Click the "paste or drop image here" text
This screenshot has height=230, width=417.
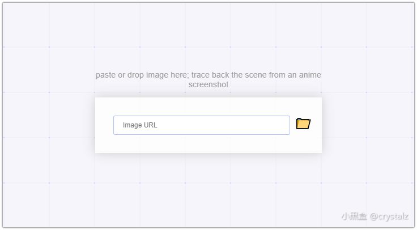141,75
